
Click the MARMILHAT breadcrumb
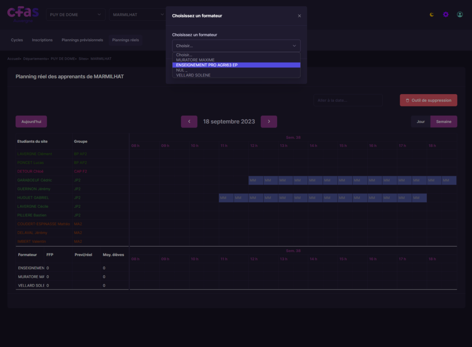(101, 59)
